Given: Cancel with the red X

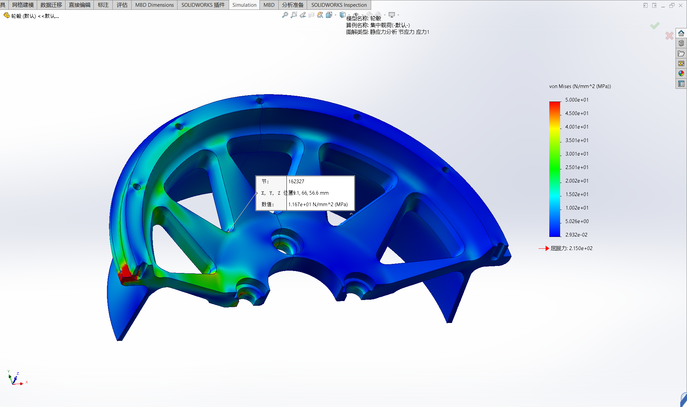Looking at the screenshot, I should (669, 35).
